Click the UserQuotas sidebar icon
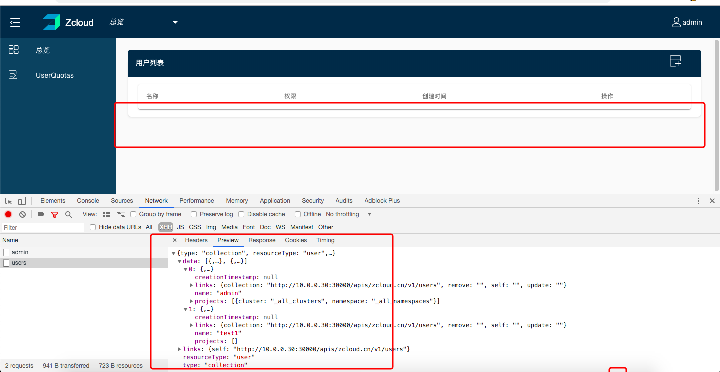The height and width of the screenshot is (372, 720). [x=14, y=75]
